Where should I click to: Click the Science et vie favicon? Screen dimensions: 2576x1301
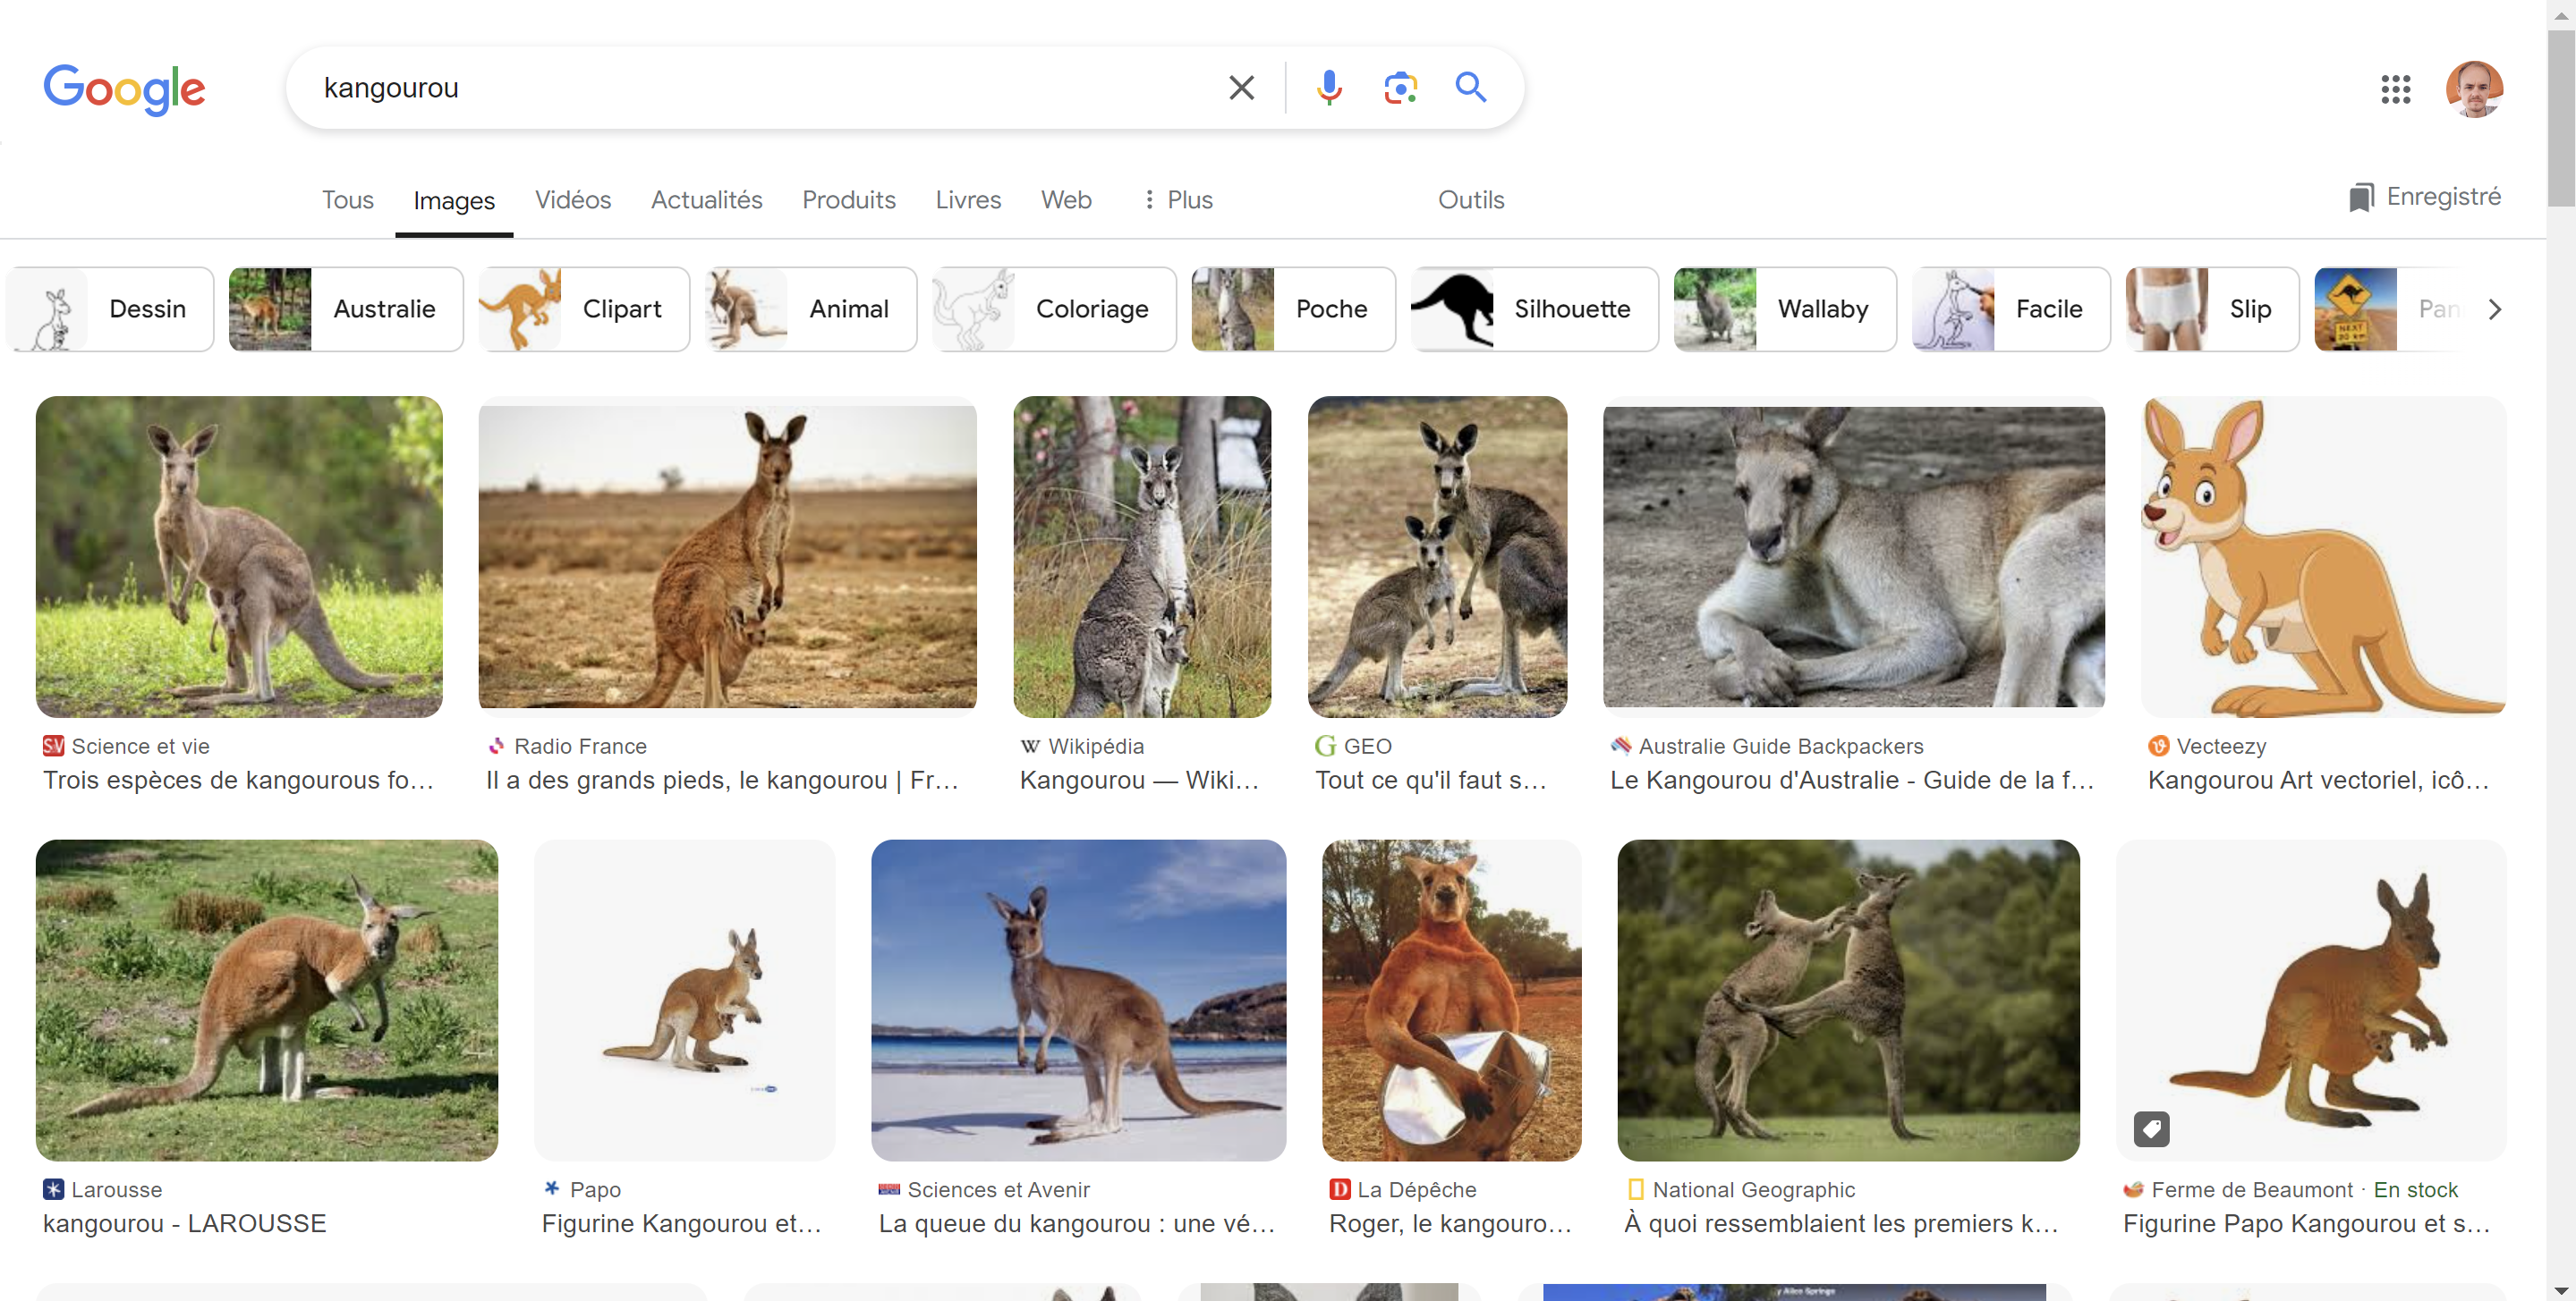pyautogui.click(x=53, y=746)
